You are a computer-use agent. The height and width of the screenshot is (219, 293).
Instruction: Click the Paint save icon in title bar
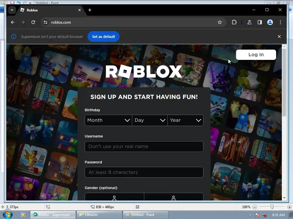coord(12,3)
